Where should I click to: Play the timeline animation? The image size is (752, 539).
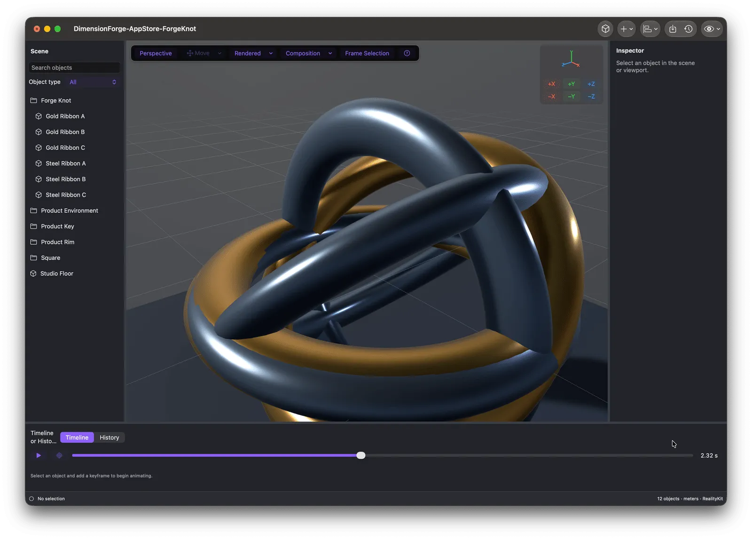pyautogui.click(x=39, y=455)
